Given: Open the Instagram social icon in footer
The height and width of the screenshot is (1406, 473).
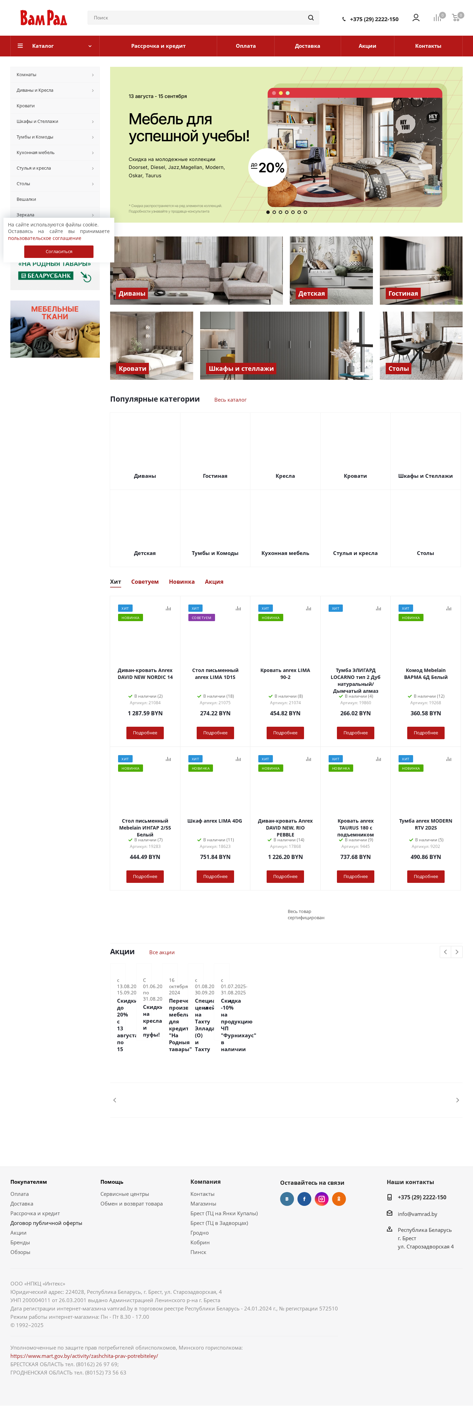Looking at the screenshot, I should point(322,1199).
